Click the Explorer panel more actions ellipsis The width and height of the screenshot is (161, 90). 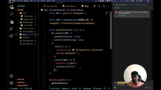35,6
